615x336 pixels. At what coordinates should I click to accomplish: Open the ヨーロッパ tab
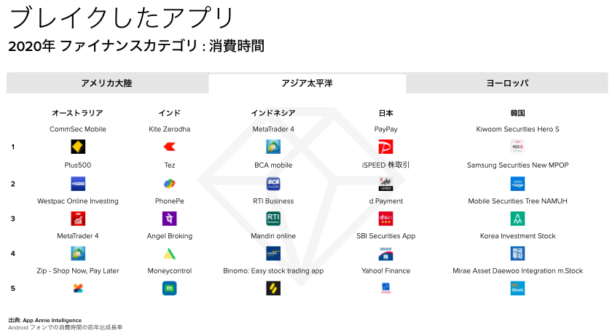(x=507, y=83)
